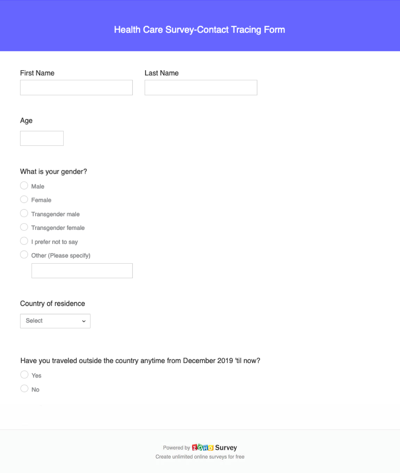400x473 pixels.
Task: Click the gender specify text box
Action: pos(82,270)
